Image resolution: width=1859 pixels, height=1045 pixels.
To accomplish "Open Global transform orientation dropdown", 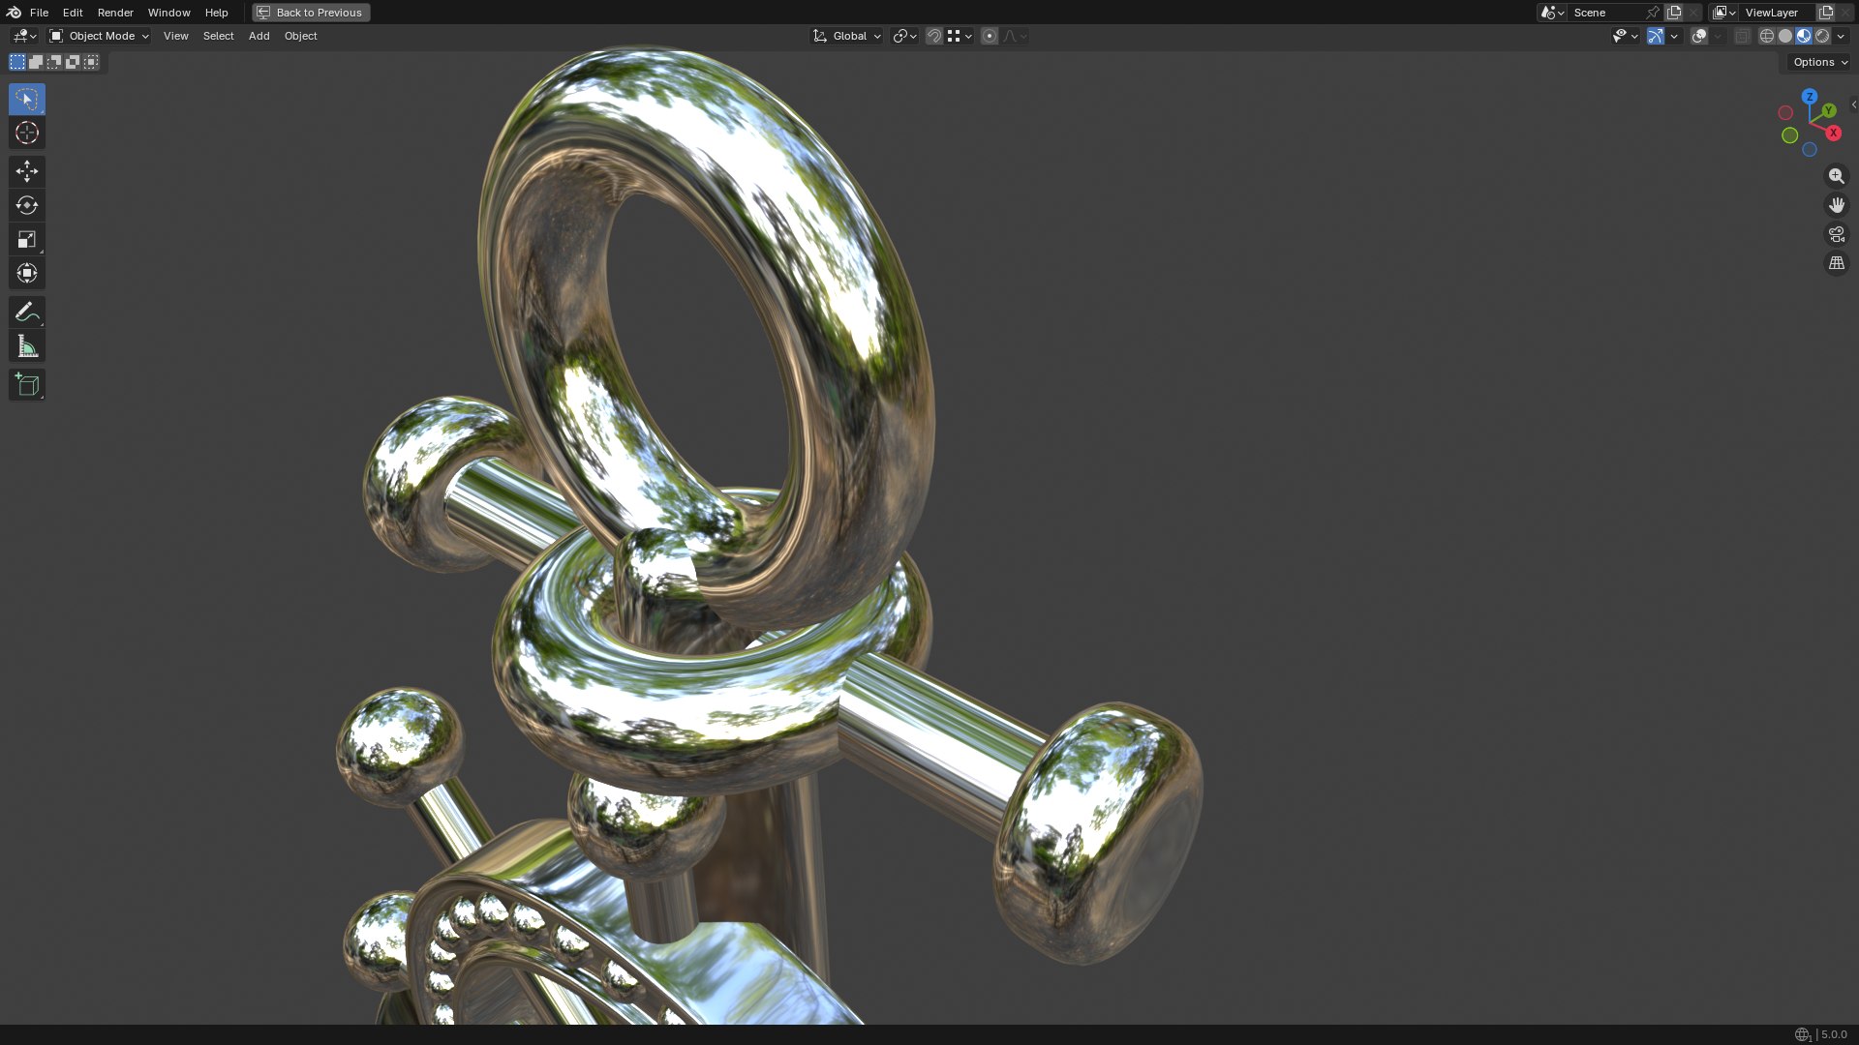I will point(847,36).
